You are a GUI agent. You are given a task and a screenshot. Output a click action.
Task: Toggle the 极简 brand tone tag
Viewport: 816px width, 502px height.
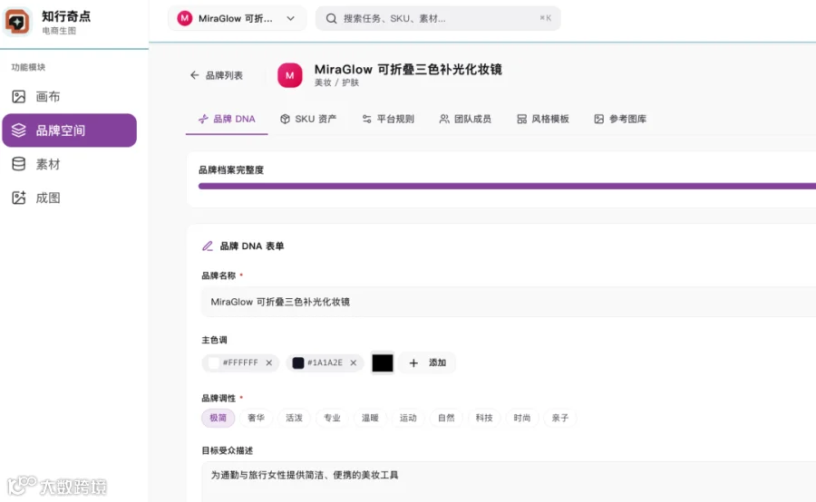[x=218, y=418]
